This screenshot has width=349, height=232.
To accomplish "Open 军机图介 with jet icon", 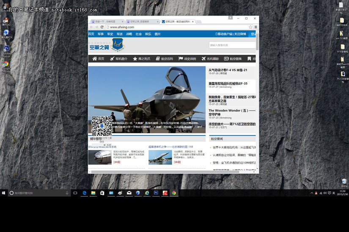I will pyautogui.click(x=118, y=59).
